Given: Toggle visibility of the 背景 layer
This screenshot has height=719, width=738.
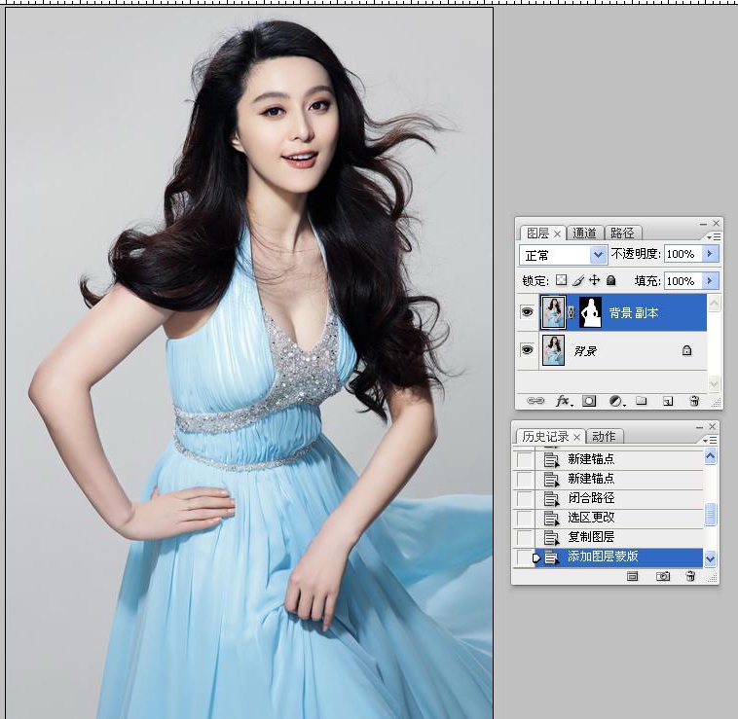Looking at the screenshot, I should click(527, 350).
